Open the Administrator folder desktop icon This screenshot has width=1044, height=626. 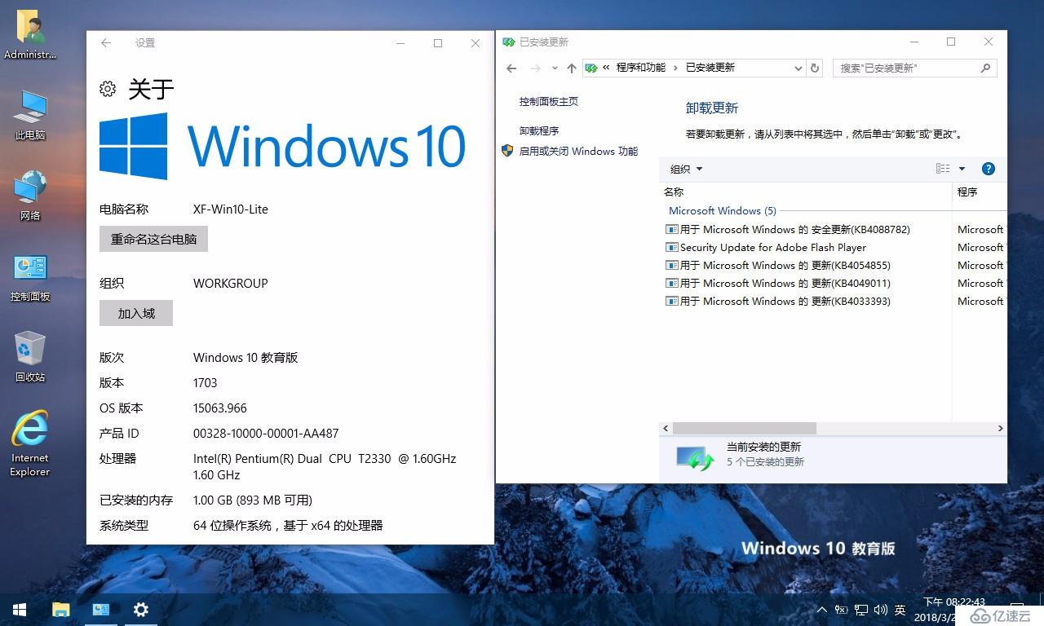coord(30,34)
